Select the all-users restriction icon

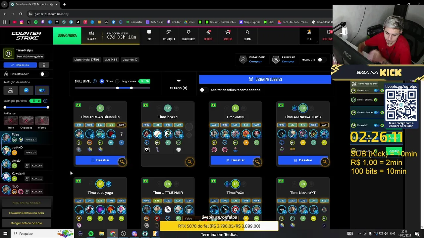coord(11,90)
